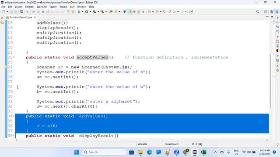Click the Save All toolbar icon
The image size is (280, 157).
click(16, 12)
